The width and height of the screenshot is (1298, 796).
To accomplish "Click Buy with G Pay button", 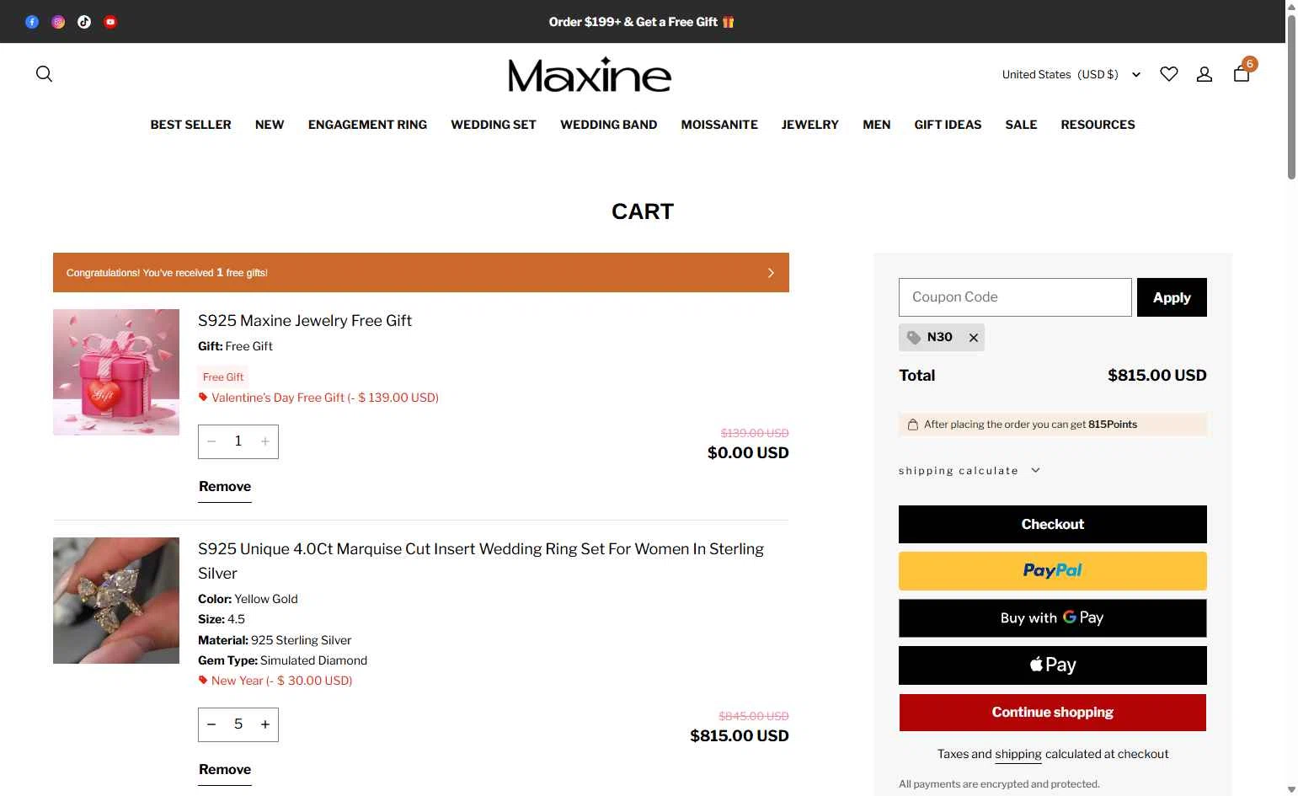I will tap(1053, 618).
